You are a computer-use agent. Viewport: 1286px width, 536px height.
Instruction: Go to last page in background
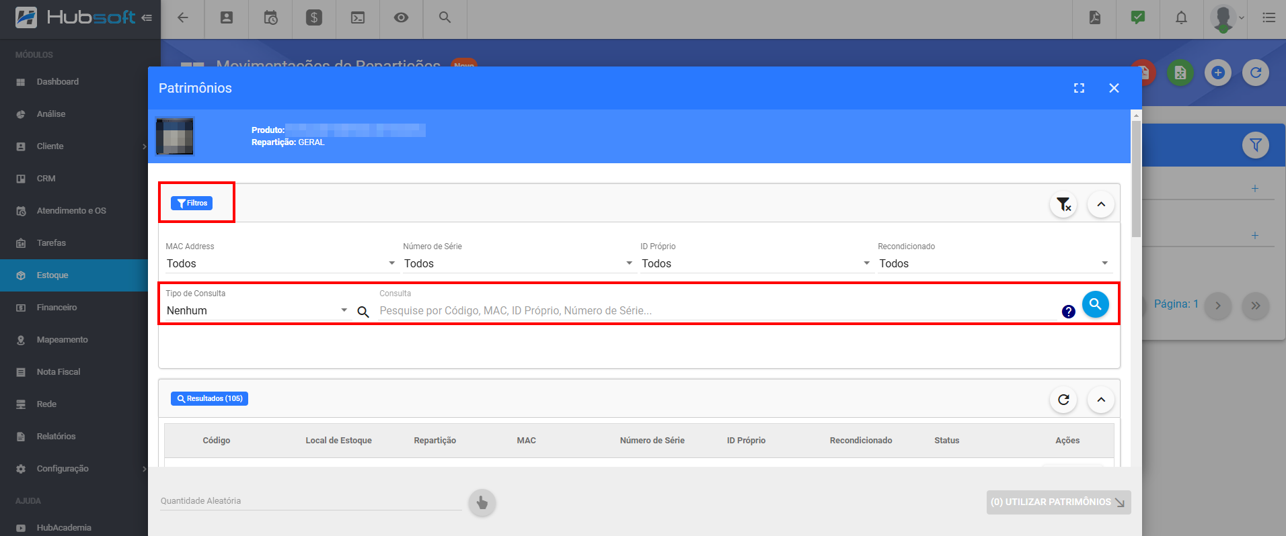[1256, 306]
